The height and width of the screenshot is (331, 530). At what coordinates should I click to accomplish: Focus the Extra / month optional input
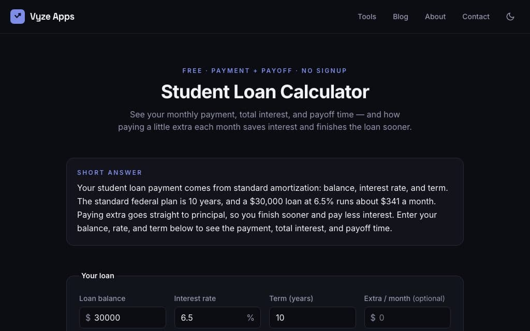[x=407, y=318]
